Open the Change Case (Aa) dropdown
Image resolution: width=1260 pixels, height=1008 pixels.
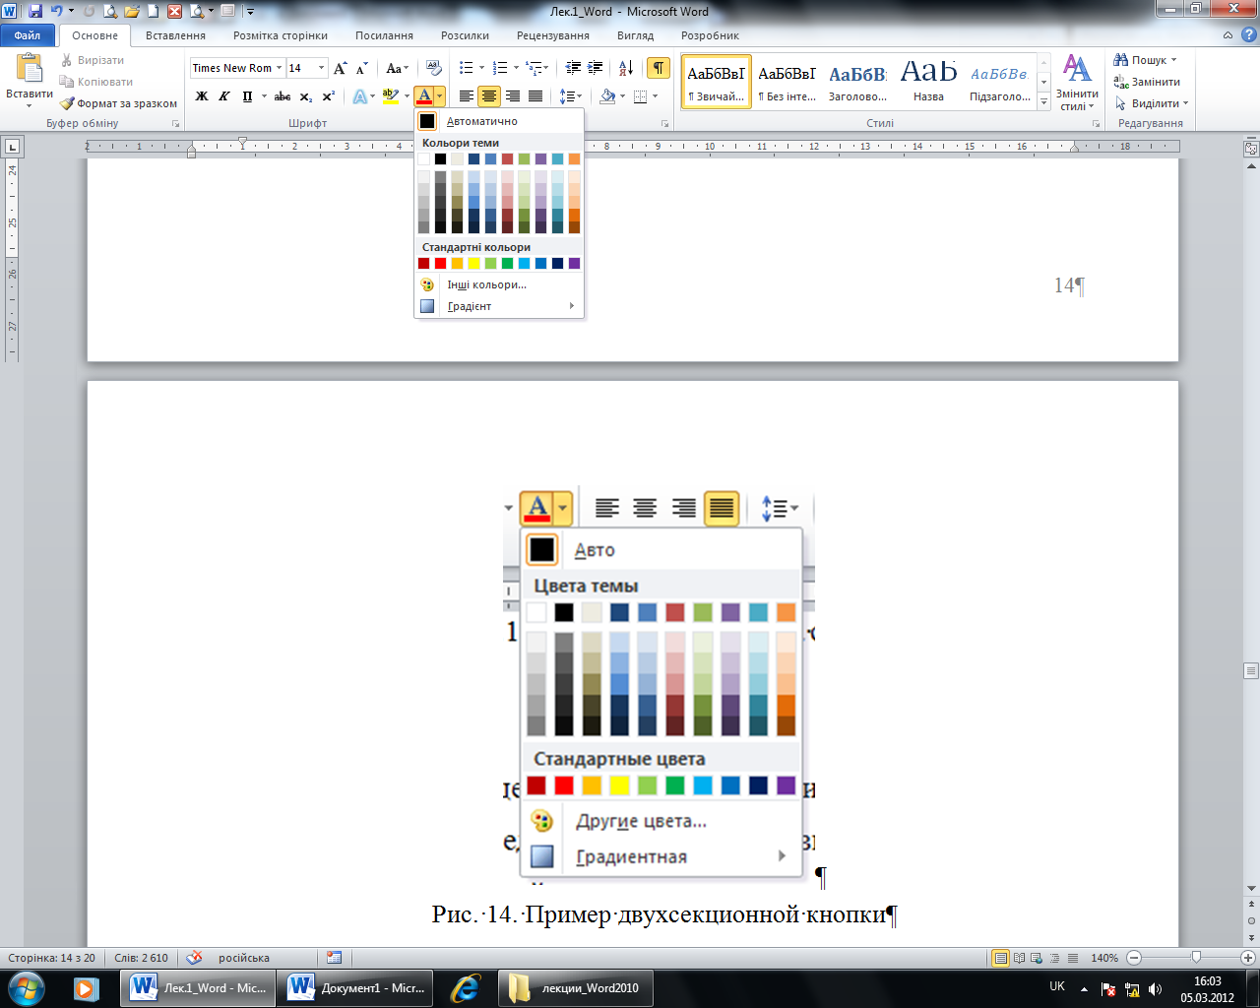[397, 68]
